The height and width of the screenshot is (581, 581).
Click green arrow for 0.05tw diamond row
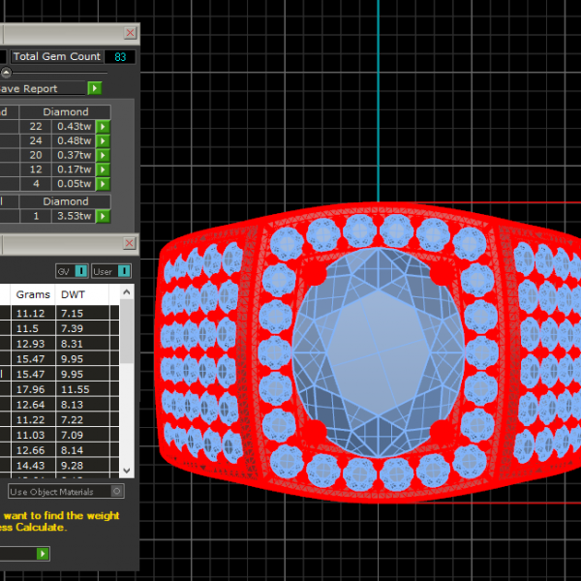103,184
